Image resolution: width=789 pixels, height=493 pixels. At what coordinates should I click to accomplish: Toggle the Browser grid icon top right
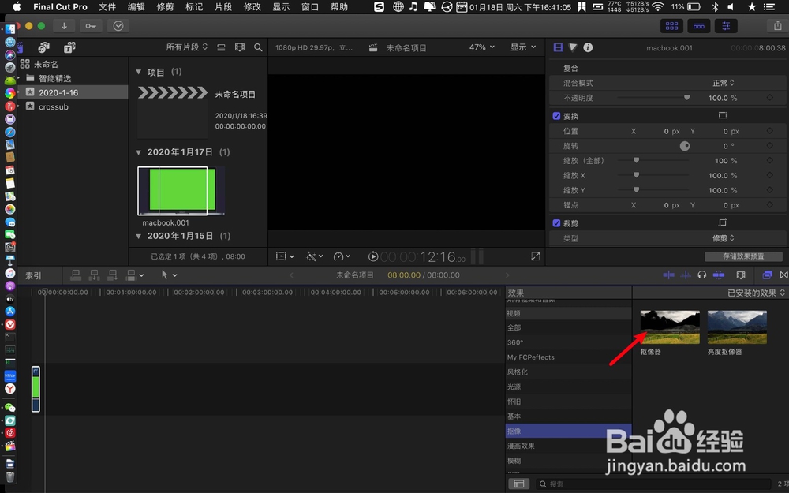[x=672, y=25]
